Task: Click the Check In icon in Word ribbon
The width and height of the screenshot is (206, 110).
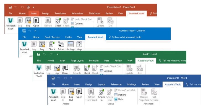Action: click(x=101, y=92)
